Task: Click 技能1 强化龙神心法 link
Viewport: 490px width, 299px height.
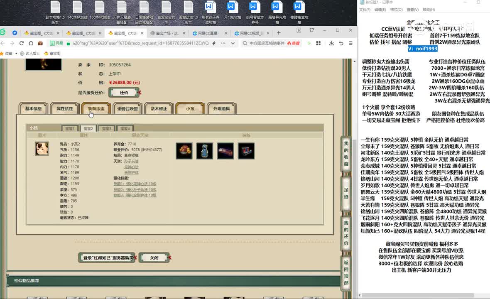Action: [x=135, y=184]
